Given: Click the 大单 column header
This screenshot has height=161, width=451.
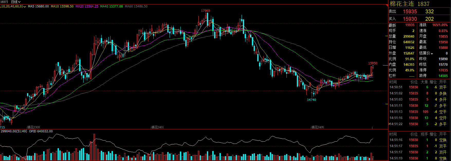Looking at the screenshot, I should click(x=424, y=82).
